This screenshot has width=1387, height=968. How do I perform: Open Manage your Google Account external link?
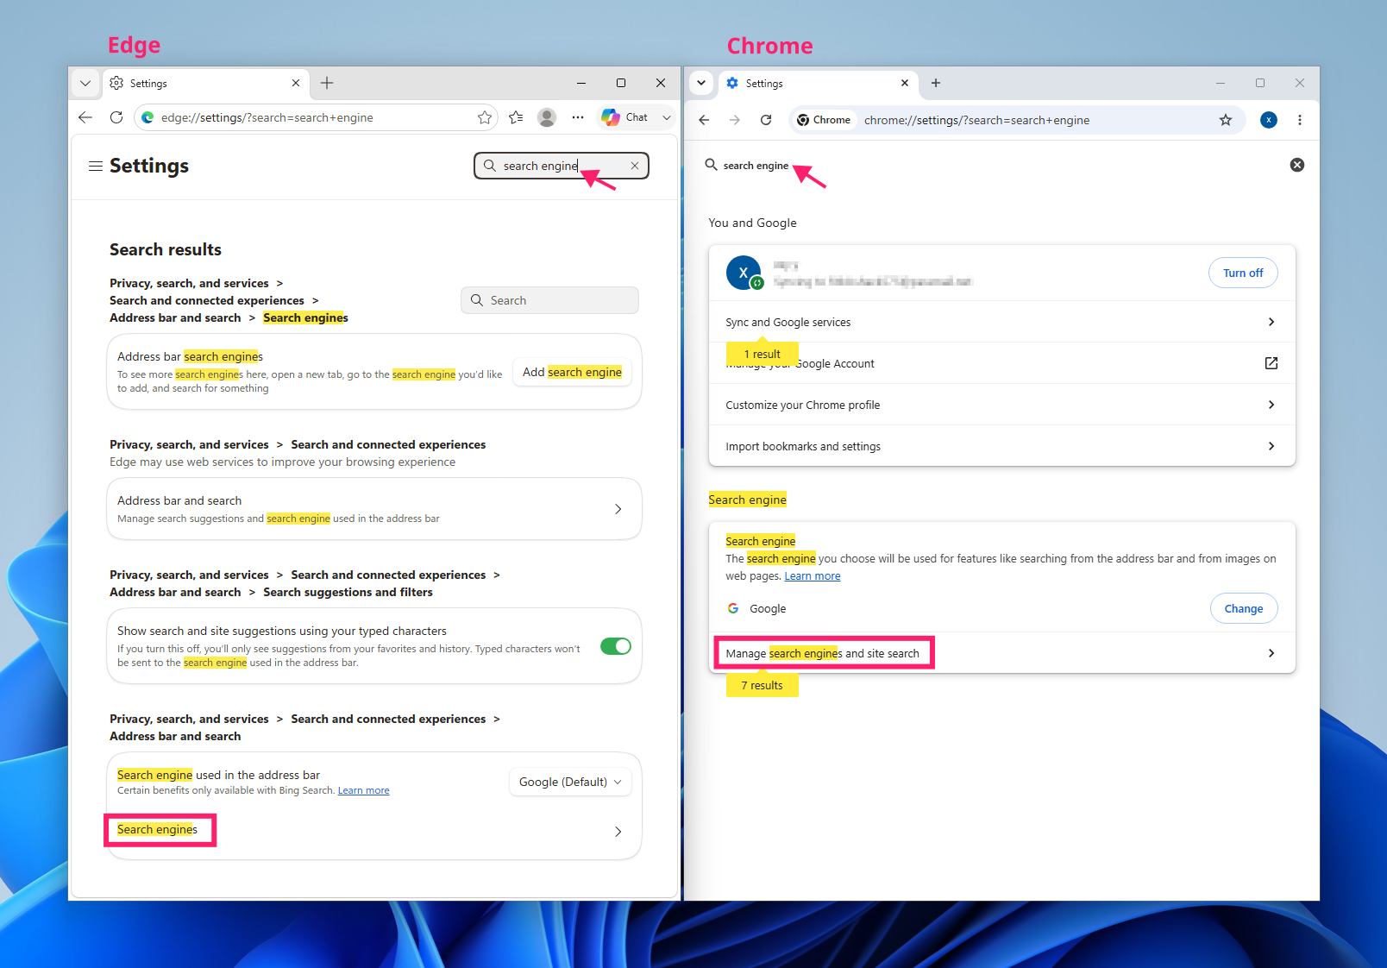(x=1271, y=363)
